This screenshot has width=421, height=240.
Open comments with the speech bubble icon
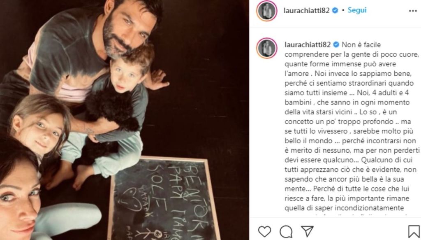286,231
